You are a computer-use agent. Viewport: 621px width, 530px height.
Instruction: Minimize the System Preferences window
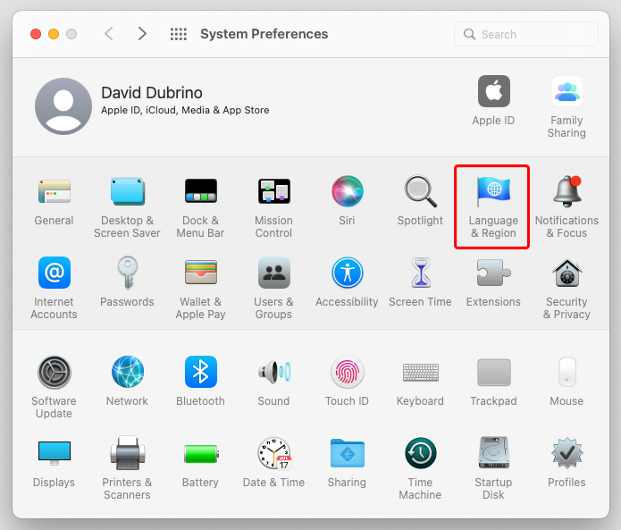click(54, 34)
